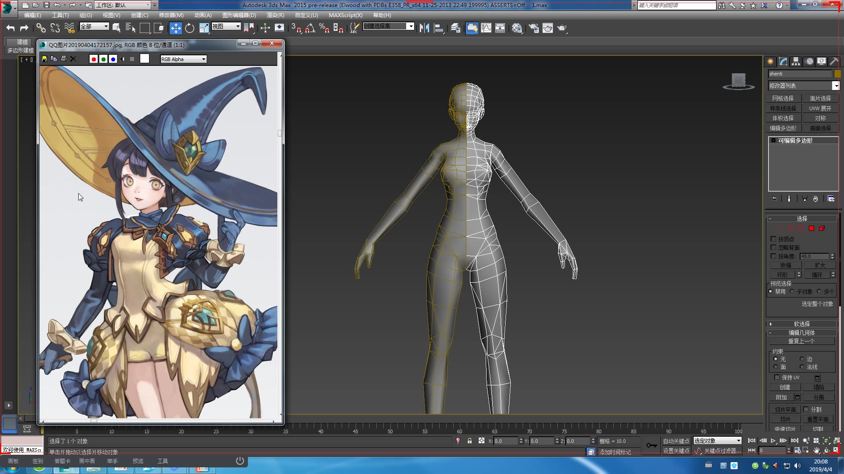Image resolution: width=844 pixels, height=474 pixels.
Task: Check the 分割 checkbox
Action: click(806, 409)
